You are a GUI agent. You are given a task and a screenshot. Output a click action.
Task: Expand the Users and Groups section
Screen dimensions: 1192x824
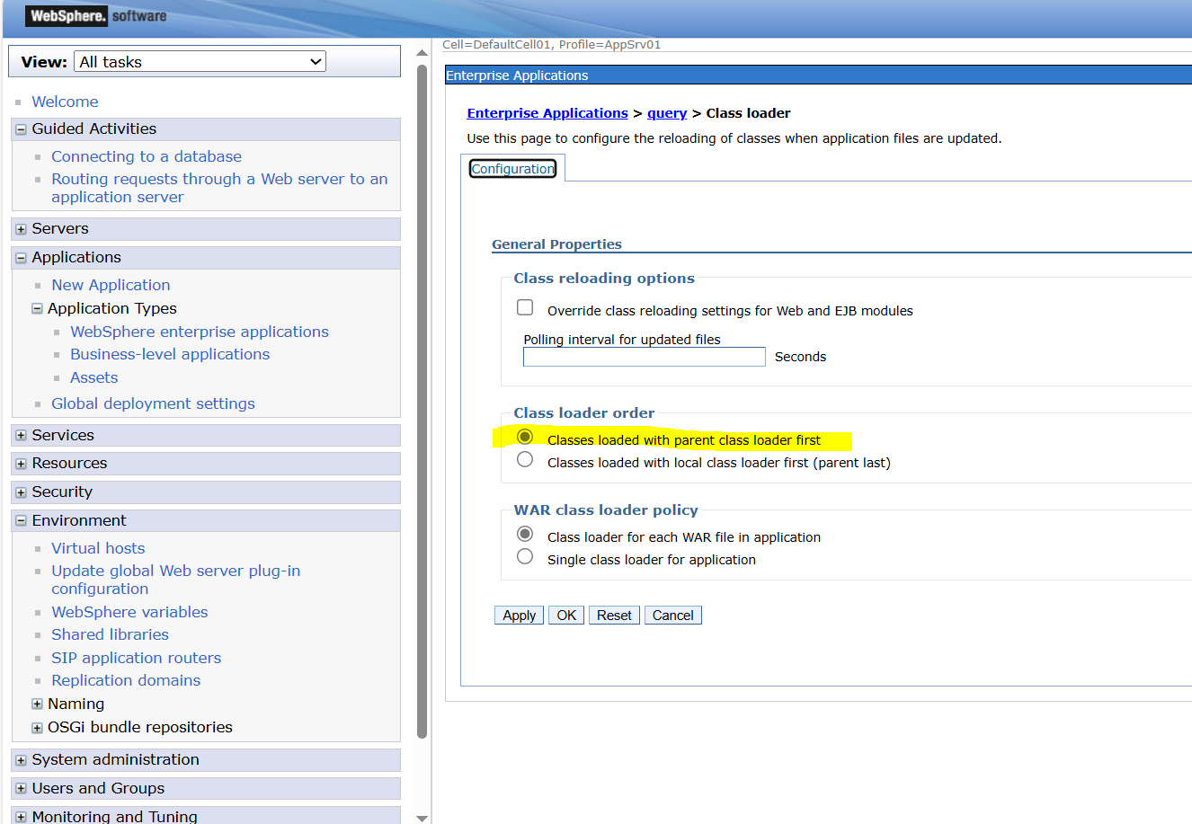[x=21, y=789]
